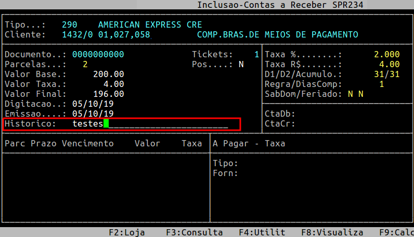The image size is (414, 237).
Task: Click the Valor Base amount 200.00
Action: (x=108, y=74)
